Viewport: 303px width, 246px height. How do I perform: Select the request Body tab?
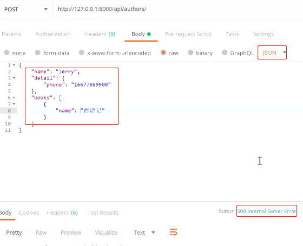point(141,34)
